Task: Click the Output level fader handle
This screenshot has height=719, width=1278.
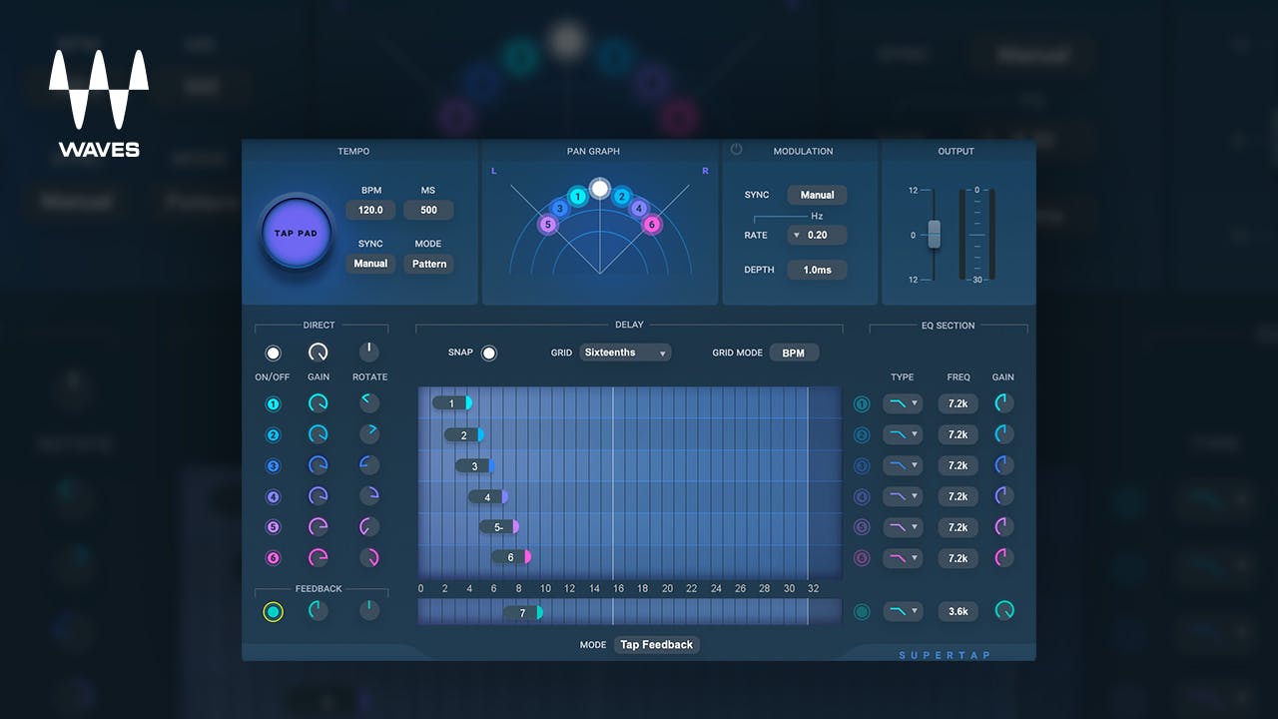Action: point(935,234)
